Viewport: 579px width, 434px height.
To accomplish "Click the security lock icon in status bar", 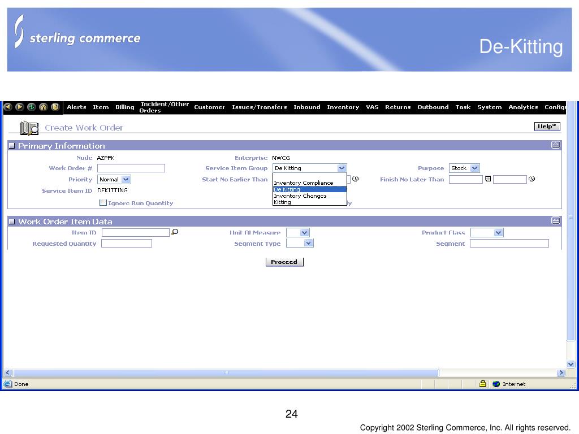I will 483,384.
